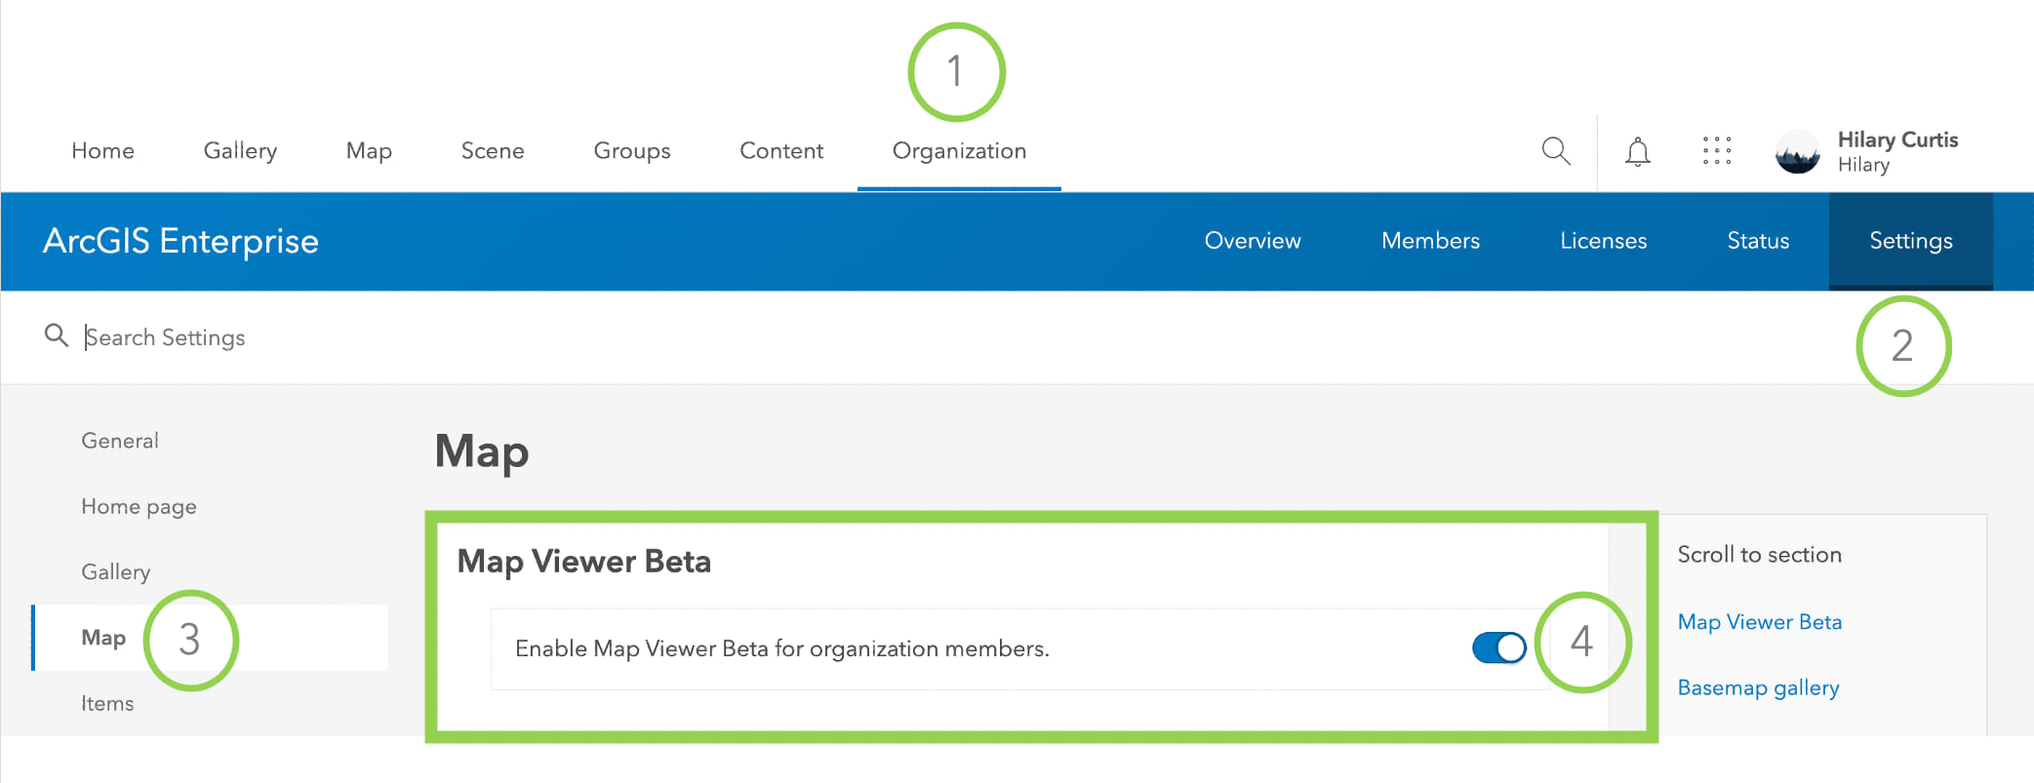Open the search magnifier in top bar

[x=1556, y=151]
